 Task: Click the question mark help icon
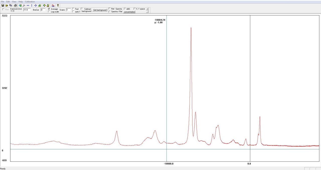(x=58, y=5)
